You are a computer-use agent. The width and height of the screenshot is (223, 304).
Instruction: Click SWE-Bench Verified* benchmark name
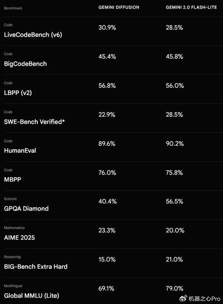[34, 121]
